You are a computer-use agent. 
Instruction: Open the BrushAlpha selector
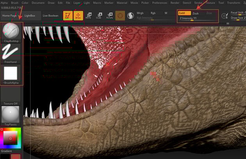pyautogui.click(x=11, y=73)
